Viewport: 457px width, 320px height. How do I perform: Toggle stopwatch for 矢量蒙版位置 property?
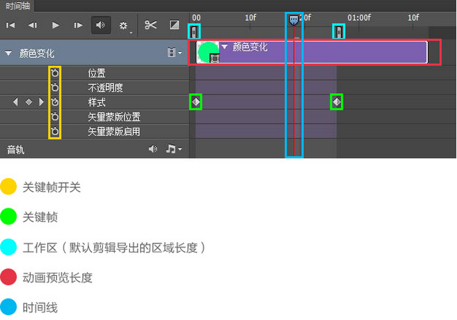55,117
